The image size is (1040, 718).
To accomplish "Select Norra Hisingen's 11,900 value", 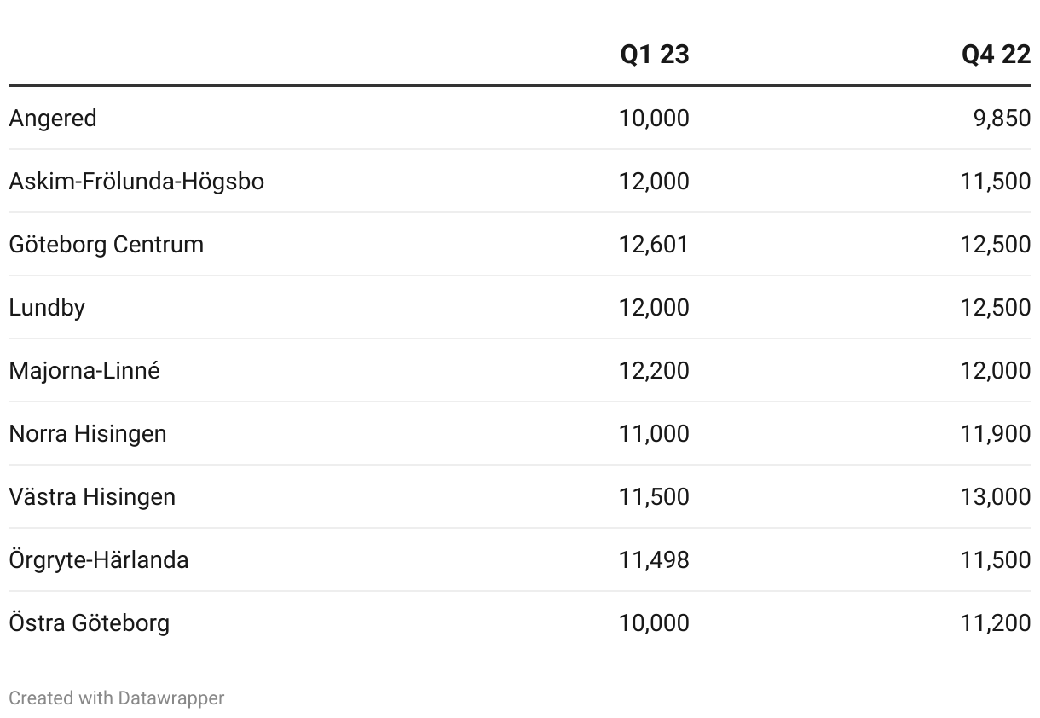I will tap(996, 433).
